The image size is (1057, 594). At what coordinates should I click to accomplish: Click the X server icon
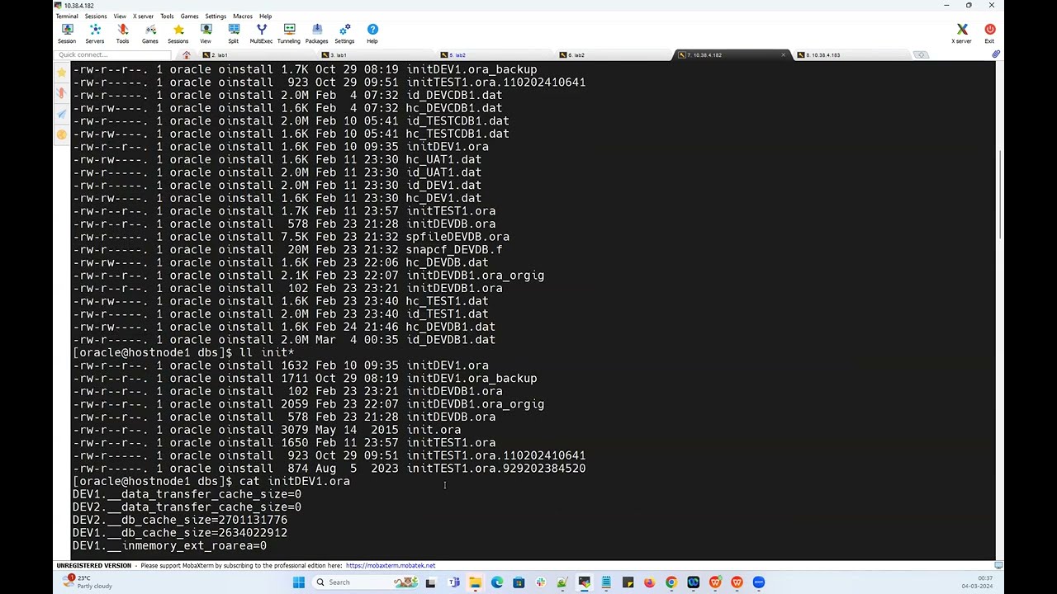(x=962, y=33)
